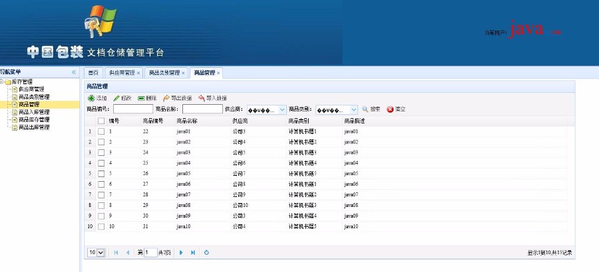The image size is (599, 272).
Task: Open the page size dropdown
Action: (x=97, y=253)
